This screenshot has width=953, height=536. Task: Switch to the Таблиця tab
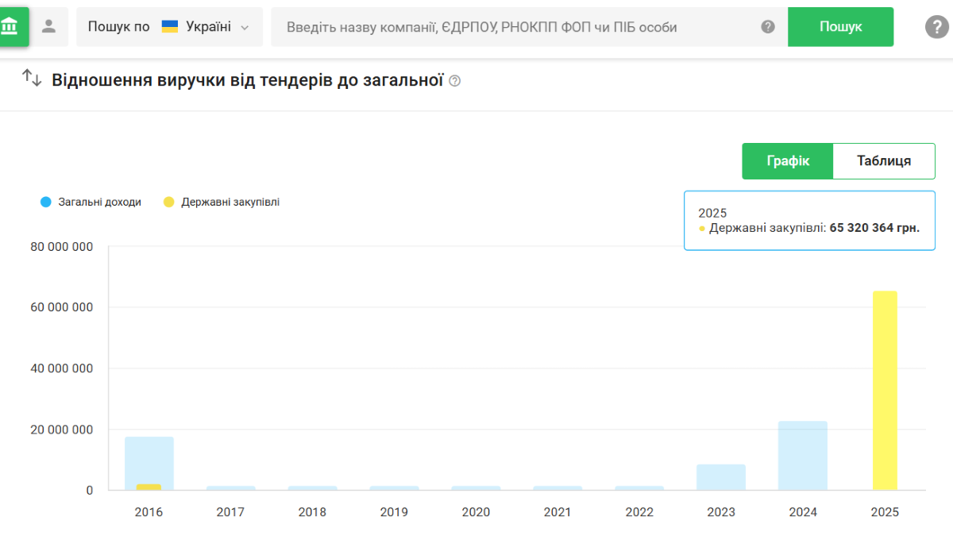884,161
